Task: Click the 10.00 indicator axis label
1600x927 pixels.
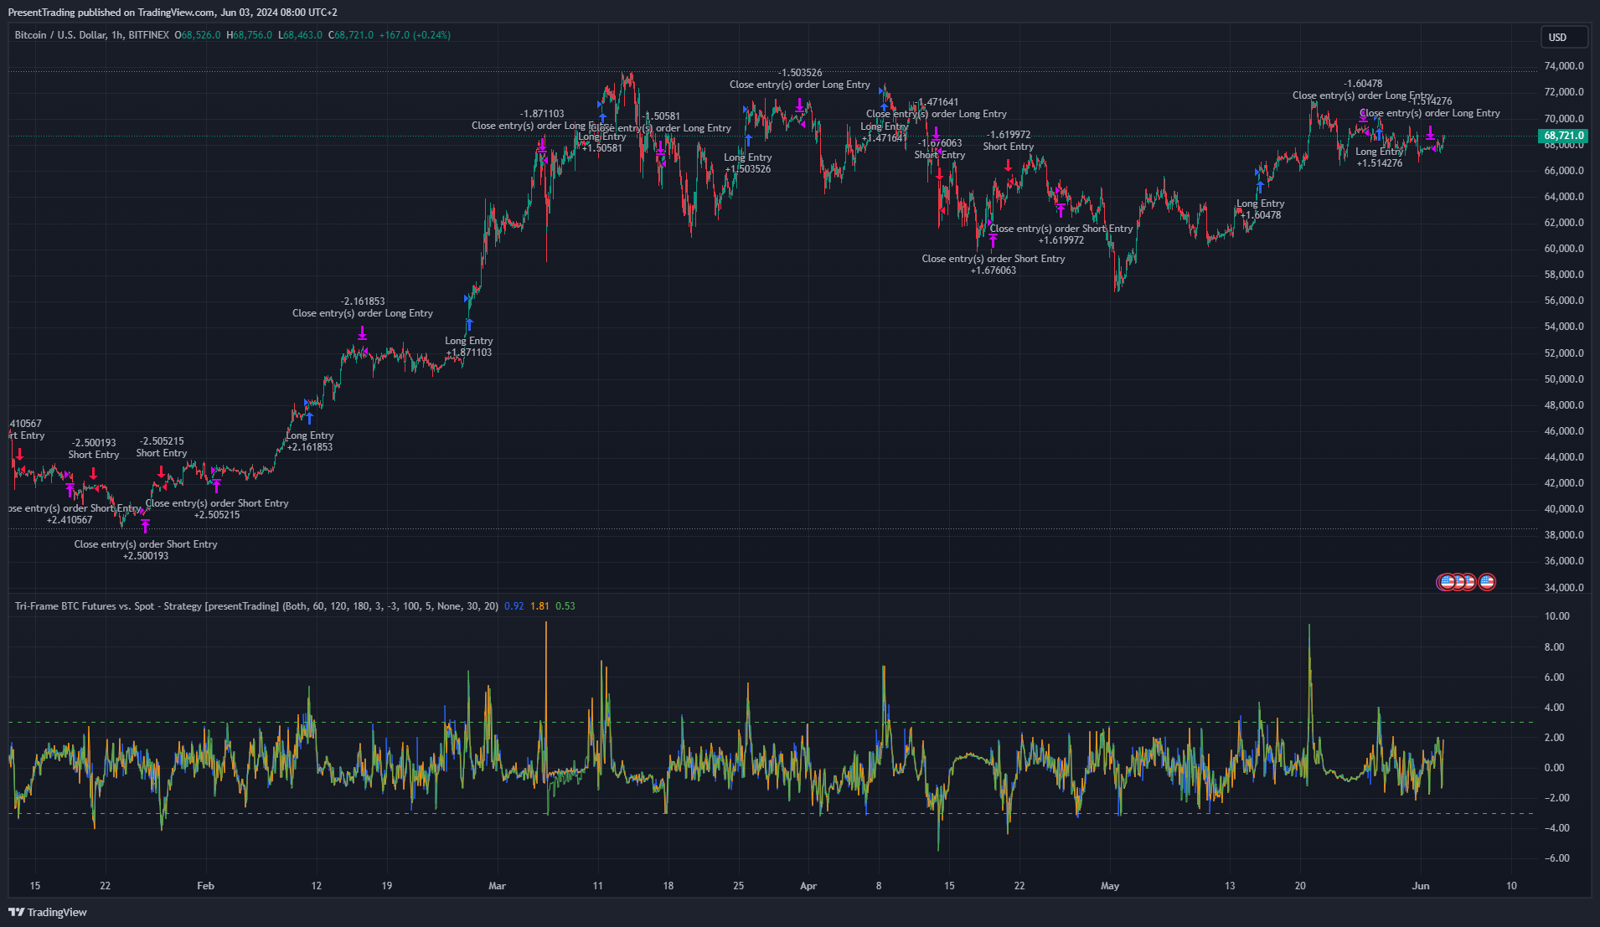Action: [x=1557, y=616]
